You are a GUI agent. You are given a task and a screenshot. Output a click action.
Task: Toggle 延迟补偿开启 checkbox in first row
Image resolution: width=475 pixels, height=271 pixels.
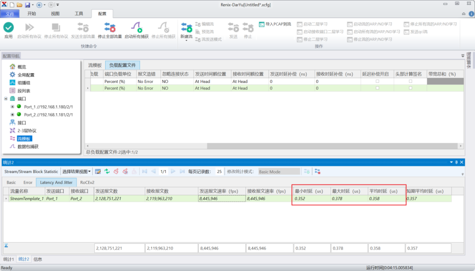pos(377,81)
